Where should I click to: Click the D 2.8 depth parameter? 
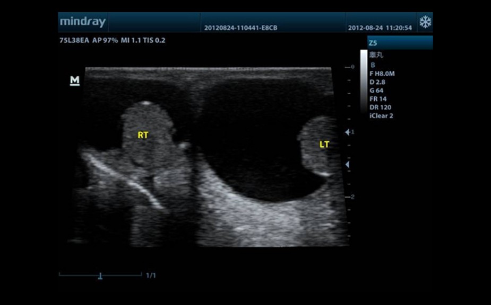click(377, 82)
